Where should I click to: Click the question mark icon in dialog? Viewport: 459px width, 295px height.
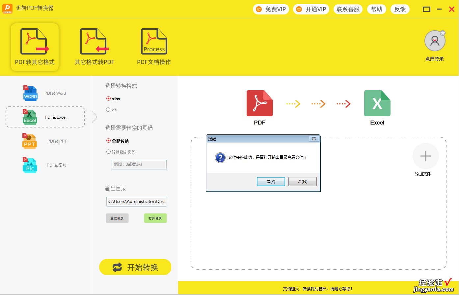click(x=220, y=158)
